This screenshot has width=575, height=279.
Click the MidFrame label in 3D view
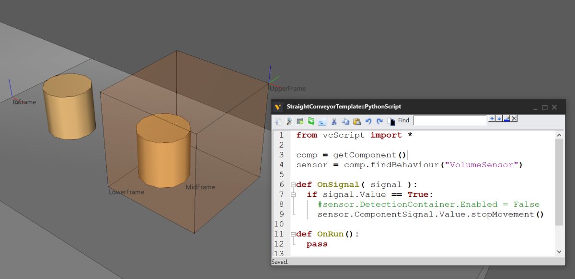coord(200,187)
